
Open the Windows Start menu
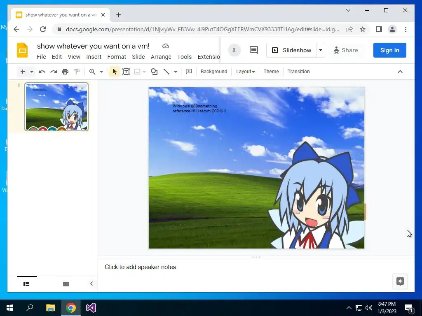[10, 308]
